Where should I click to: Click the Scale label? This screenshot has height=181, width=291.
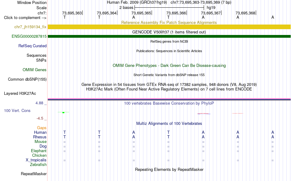pyautogui.click(x=41, y=8)
